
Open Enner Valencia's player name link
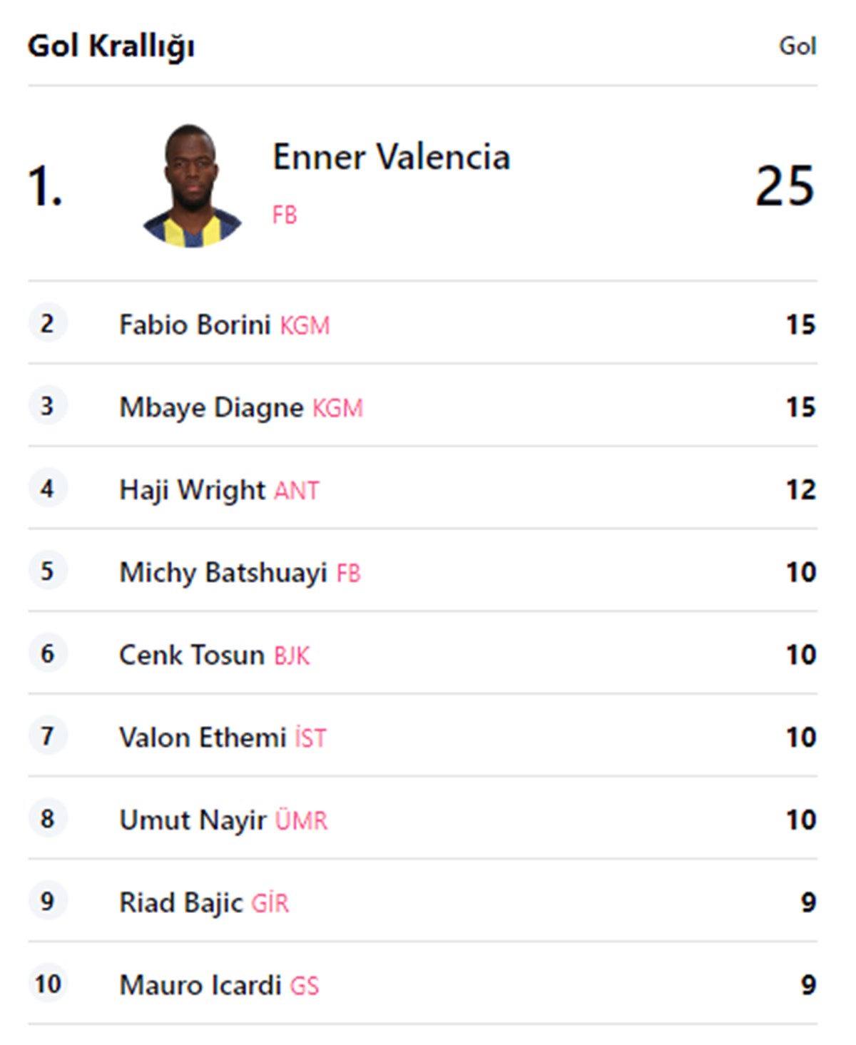[391, 157]
